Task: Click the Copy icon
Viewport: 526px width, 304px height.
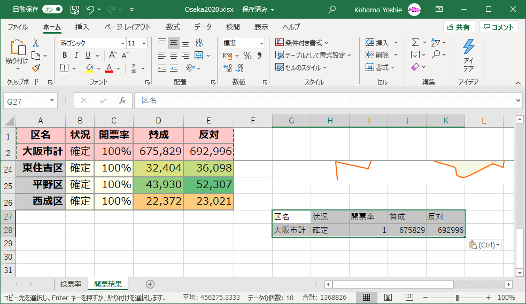Action: (36, 56)
